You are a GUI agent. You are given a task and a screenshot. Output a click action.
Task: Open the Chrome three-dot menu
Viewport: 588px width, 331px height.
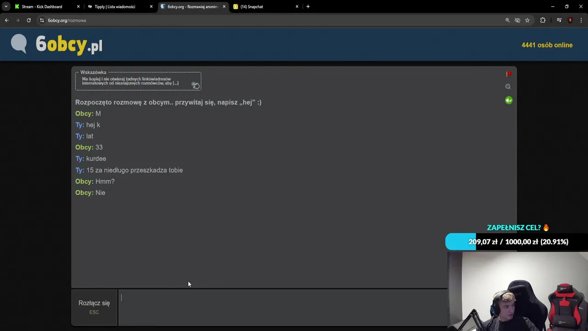[x=581, y=20]
